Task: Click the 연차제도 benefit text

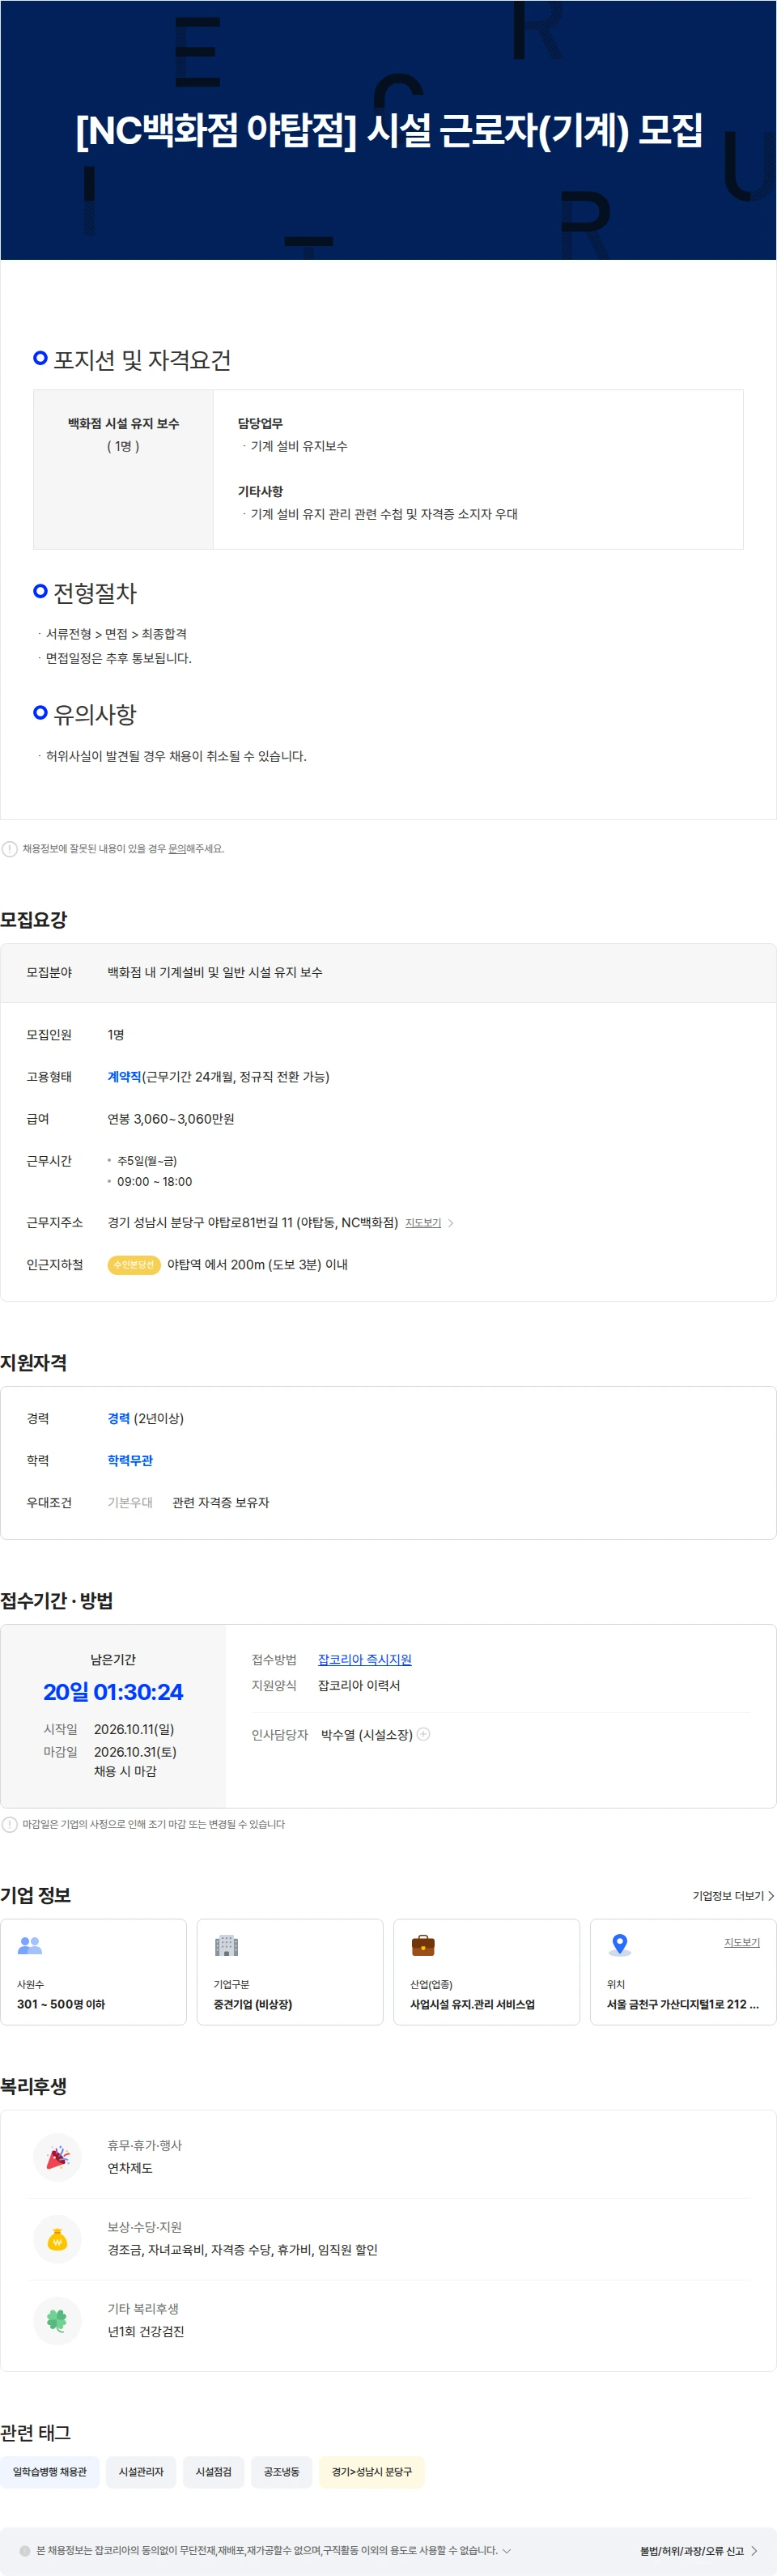Action: (130, 2168)
